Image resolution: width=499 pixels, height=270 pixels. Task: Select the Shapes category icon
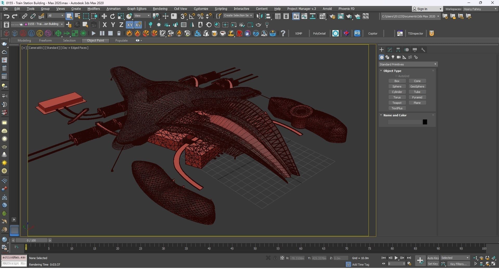pos(387,57)
